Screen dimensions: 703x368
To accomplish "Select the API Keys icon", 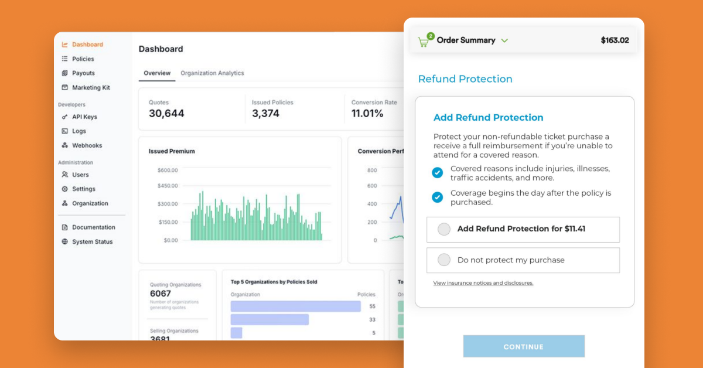I will [64, 117].
